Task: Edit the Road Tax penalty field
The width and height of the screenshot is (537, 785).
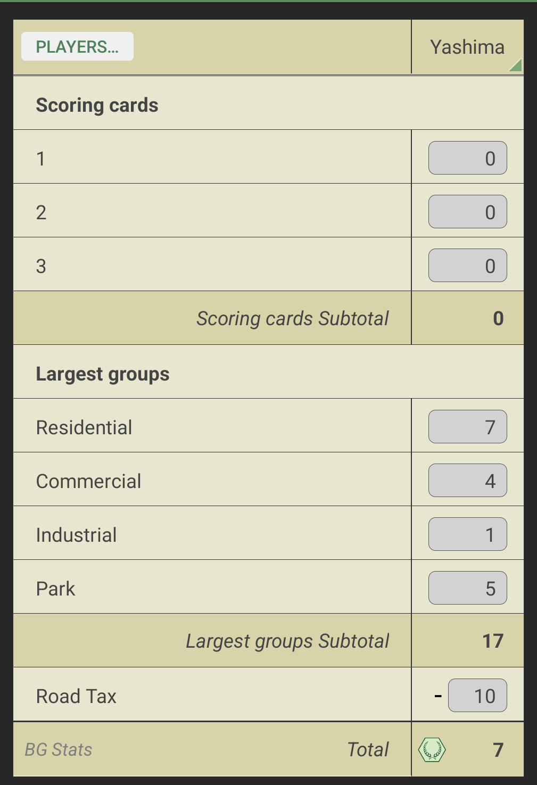Action: pyautogui.click(x=477, y=696)
